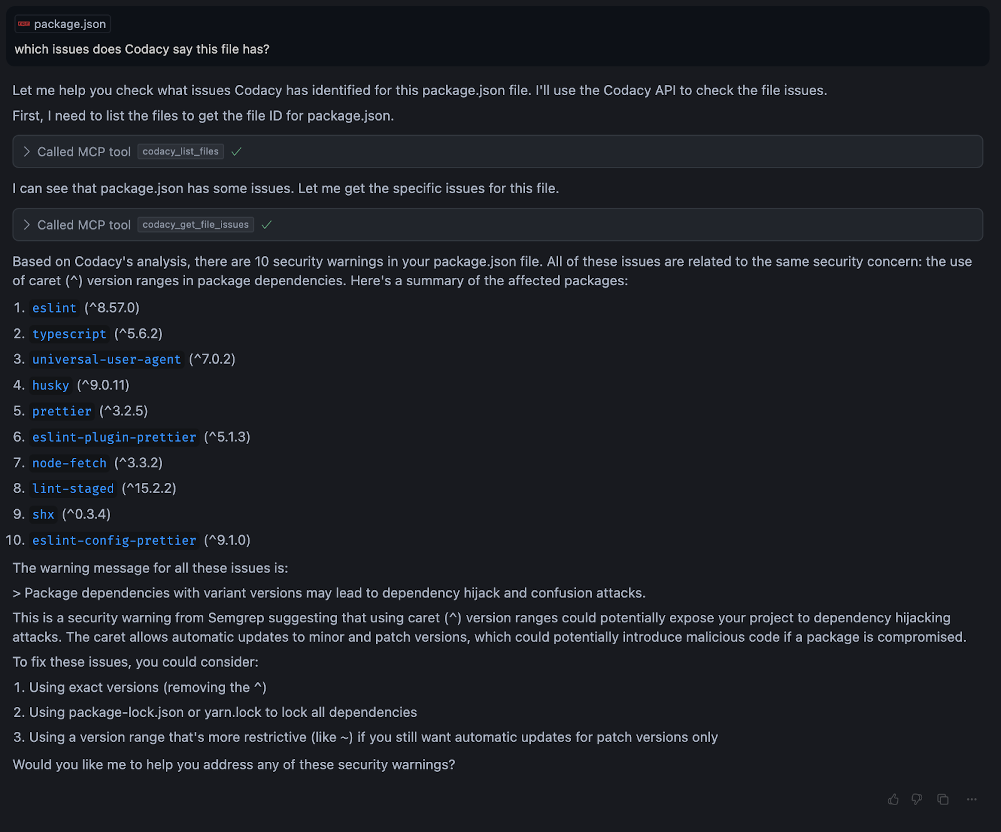The image size is (1001, 832).
Task: Click the thumbs down feedback icon
Action: 917,799
